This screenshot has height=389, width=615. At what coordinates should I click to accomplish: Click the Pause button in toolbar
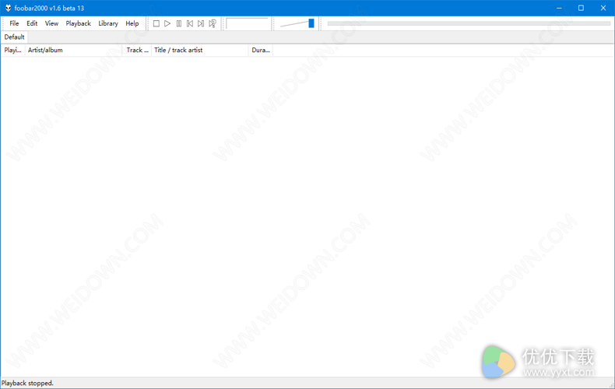pyautogui.click(x=179, y=23)
